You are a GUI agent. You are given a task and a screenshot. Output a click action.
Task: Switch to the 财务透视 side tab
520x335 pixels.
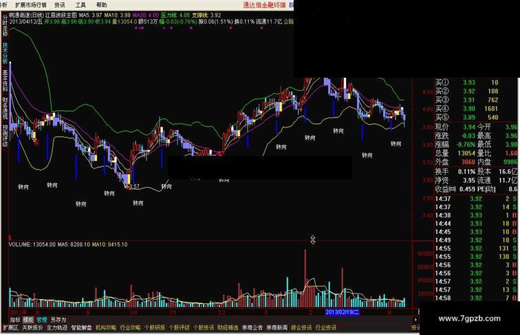point(5,108)
